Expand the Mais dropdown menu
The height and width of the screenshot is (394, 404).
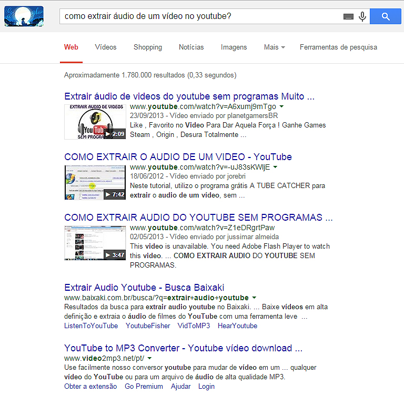(x=274, y=47)
